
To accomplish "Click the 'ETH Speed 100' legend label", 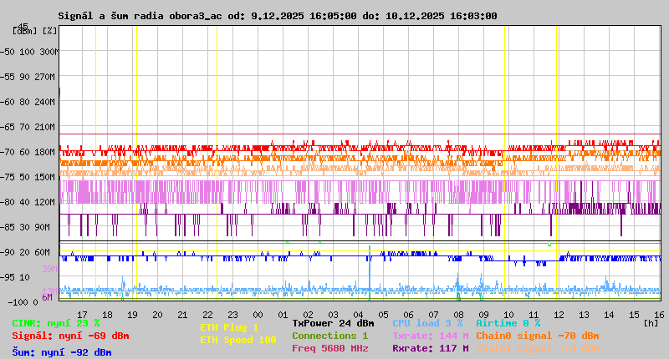I will coord(238,340).
